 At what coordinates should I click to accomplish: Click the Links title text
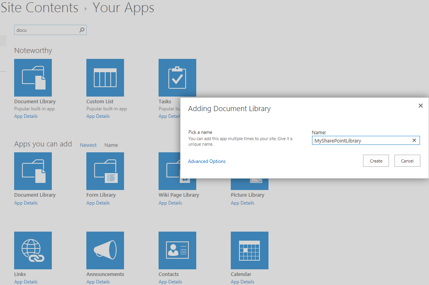[20, 274]
